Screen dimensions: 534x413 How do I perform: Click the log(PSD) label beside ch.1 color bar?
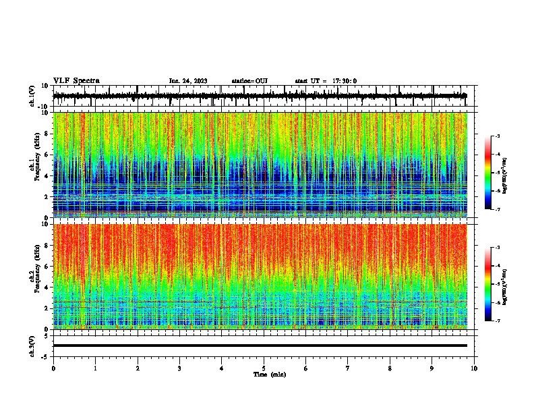(x=505, y=175)
